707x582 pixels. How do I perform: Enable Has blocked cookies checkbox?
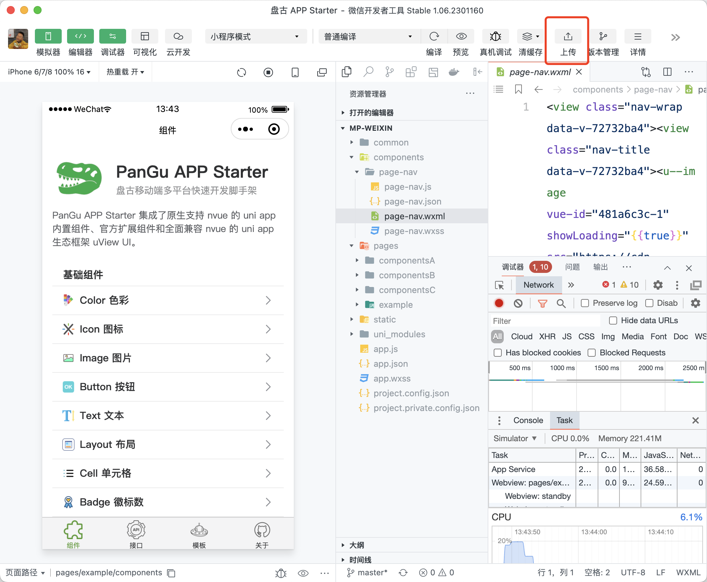pyautogui.click(x=498, y=353)
